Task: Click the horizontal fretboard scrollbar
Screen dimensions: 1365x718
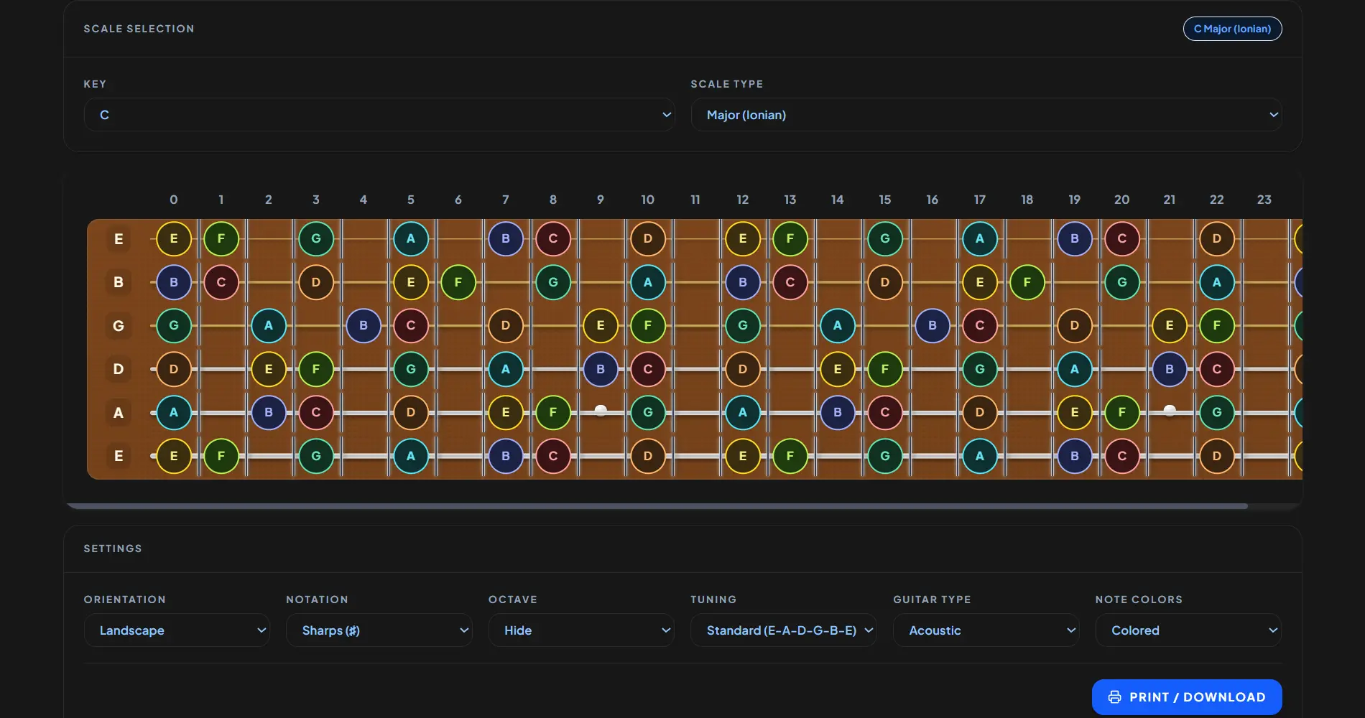Action: click(657, 506)
